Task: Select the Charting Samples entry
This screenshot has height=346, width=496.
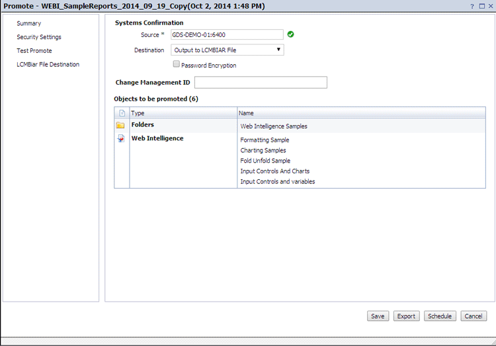Action: 263,150
